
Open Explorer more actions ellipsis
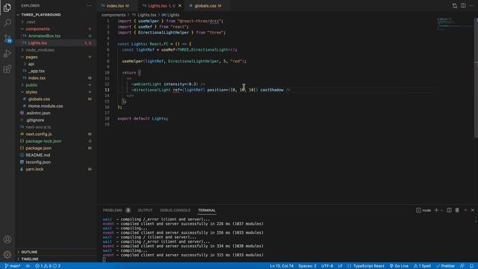pyautogui.click(x=89, y=5)
